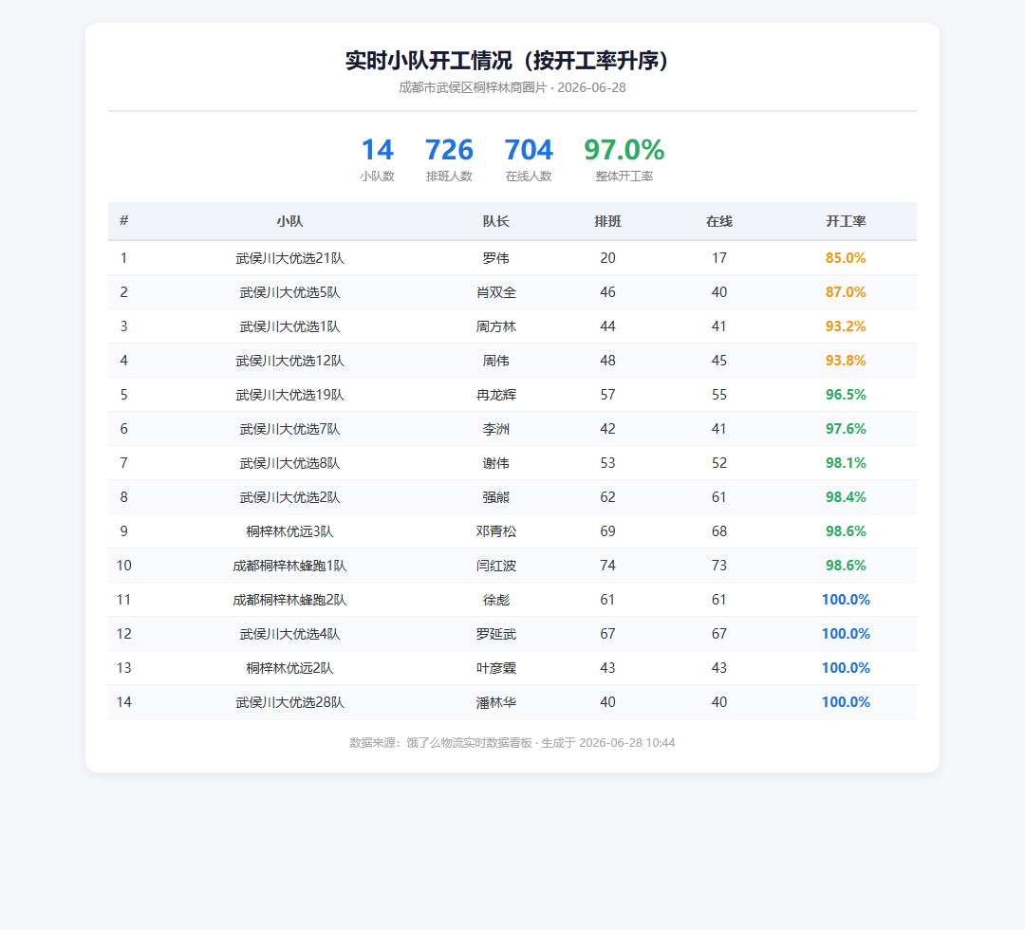Click scheduled count 74 in 闫红波's row

click(x=608, y=566)
